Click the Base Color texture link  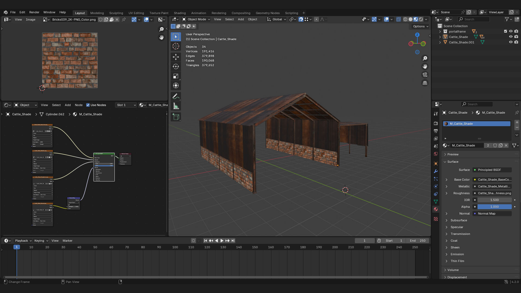(x=492, y=180)
